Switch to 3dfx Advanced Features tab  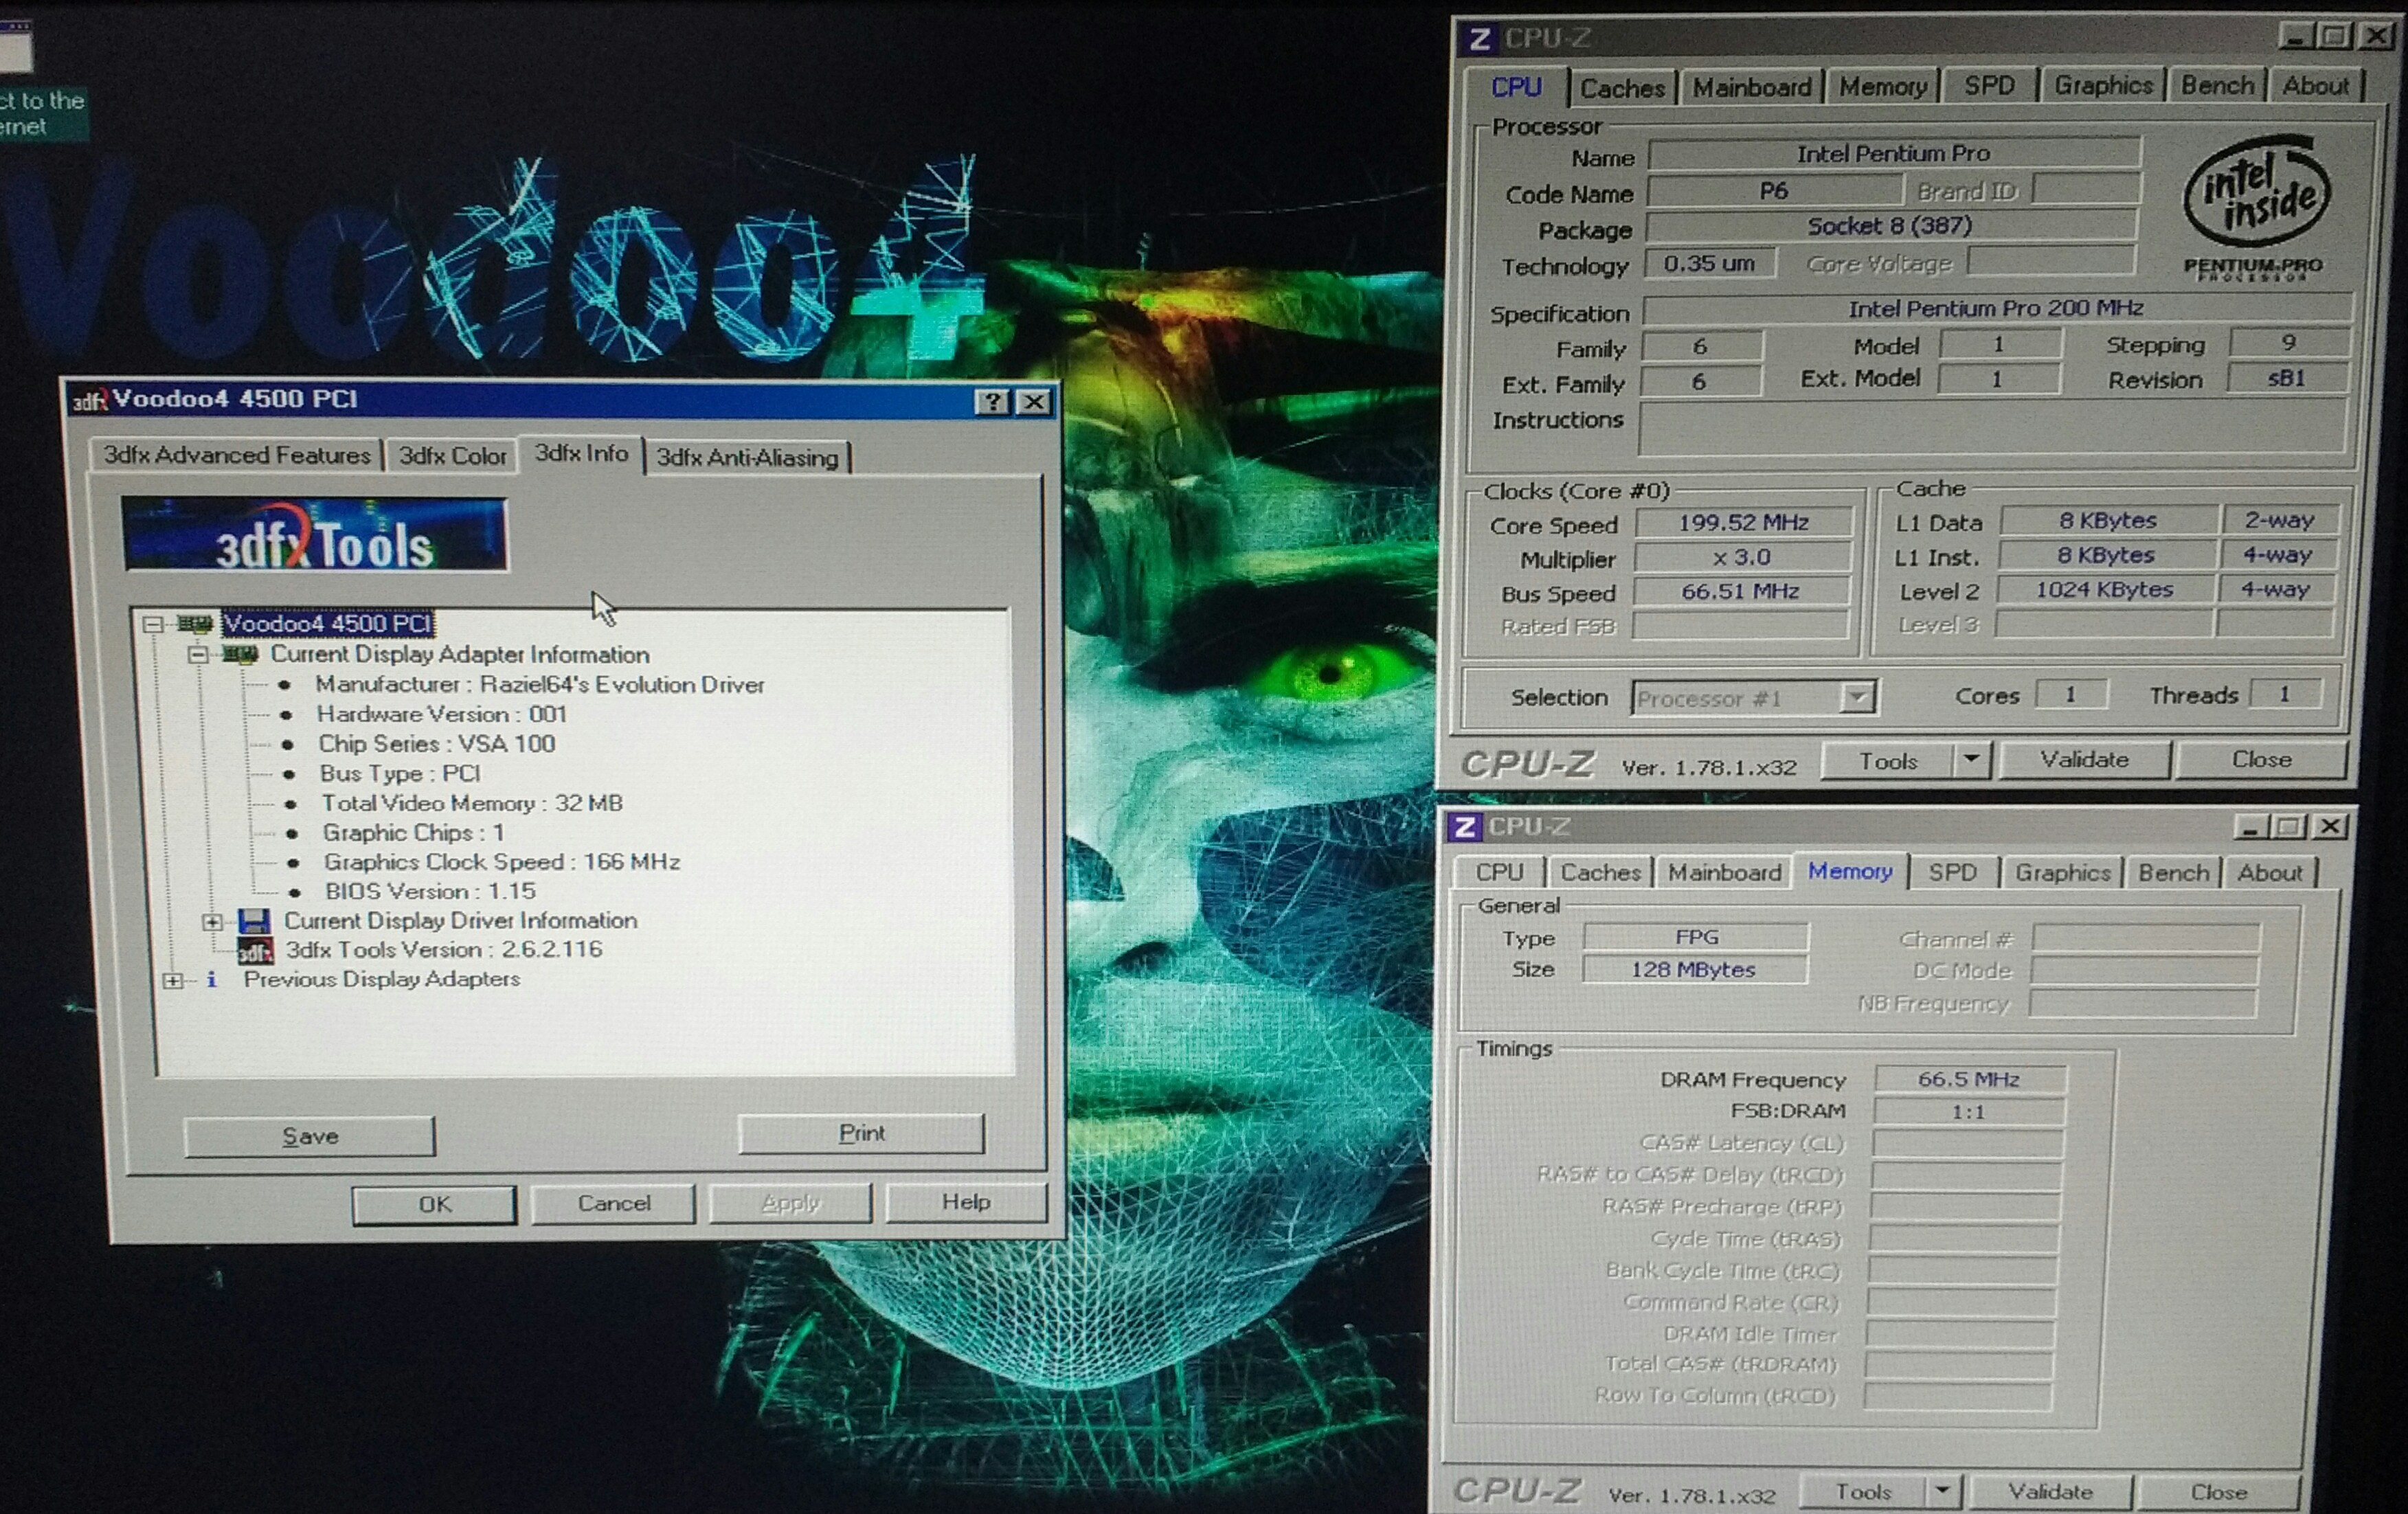click(x=237, y=455)
